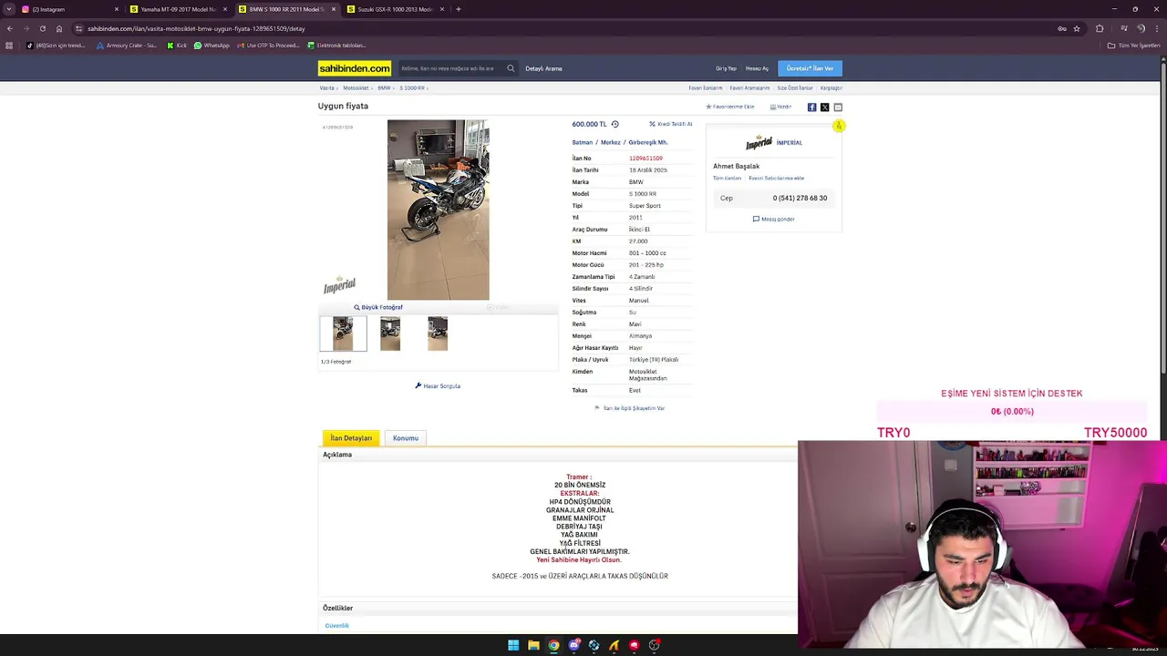Image resolution: width=1167 pixels, height=656 pixels.
Task: Open Büyük Fotoğraf large photo view
Action: point(378,307)
